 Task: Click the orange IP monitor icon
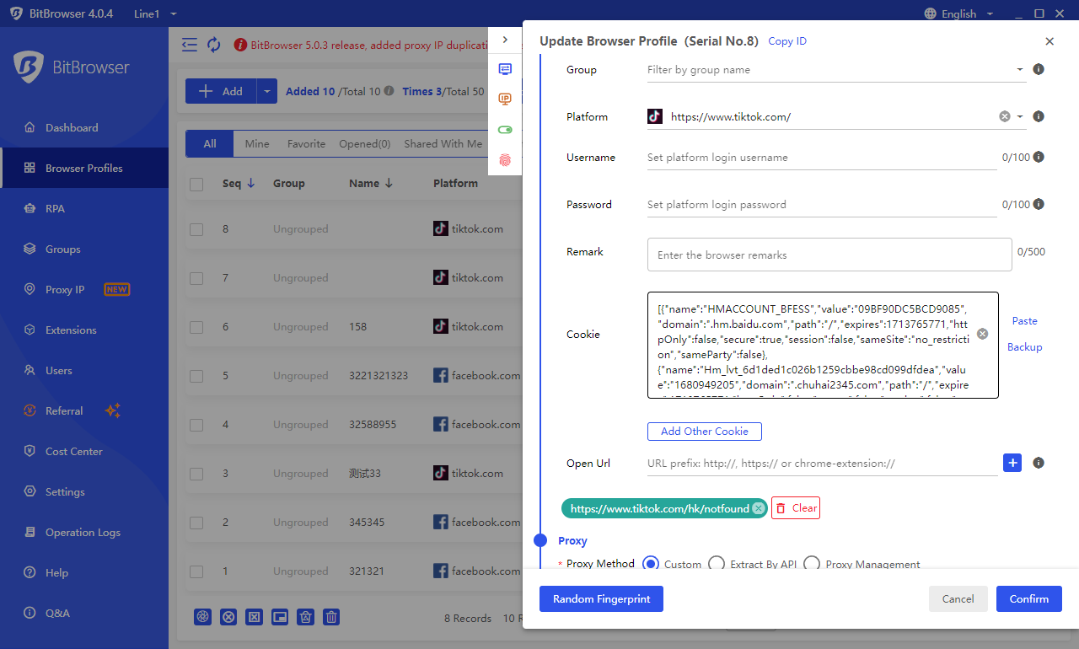(505, 99)
